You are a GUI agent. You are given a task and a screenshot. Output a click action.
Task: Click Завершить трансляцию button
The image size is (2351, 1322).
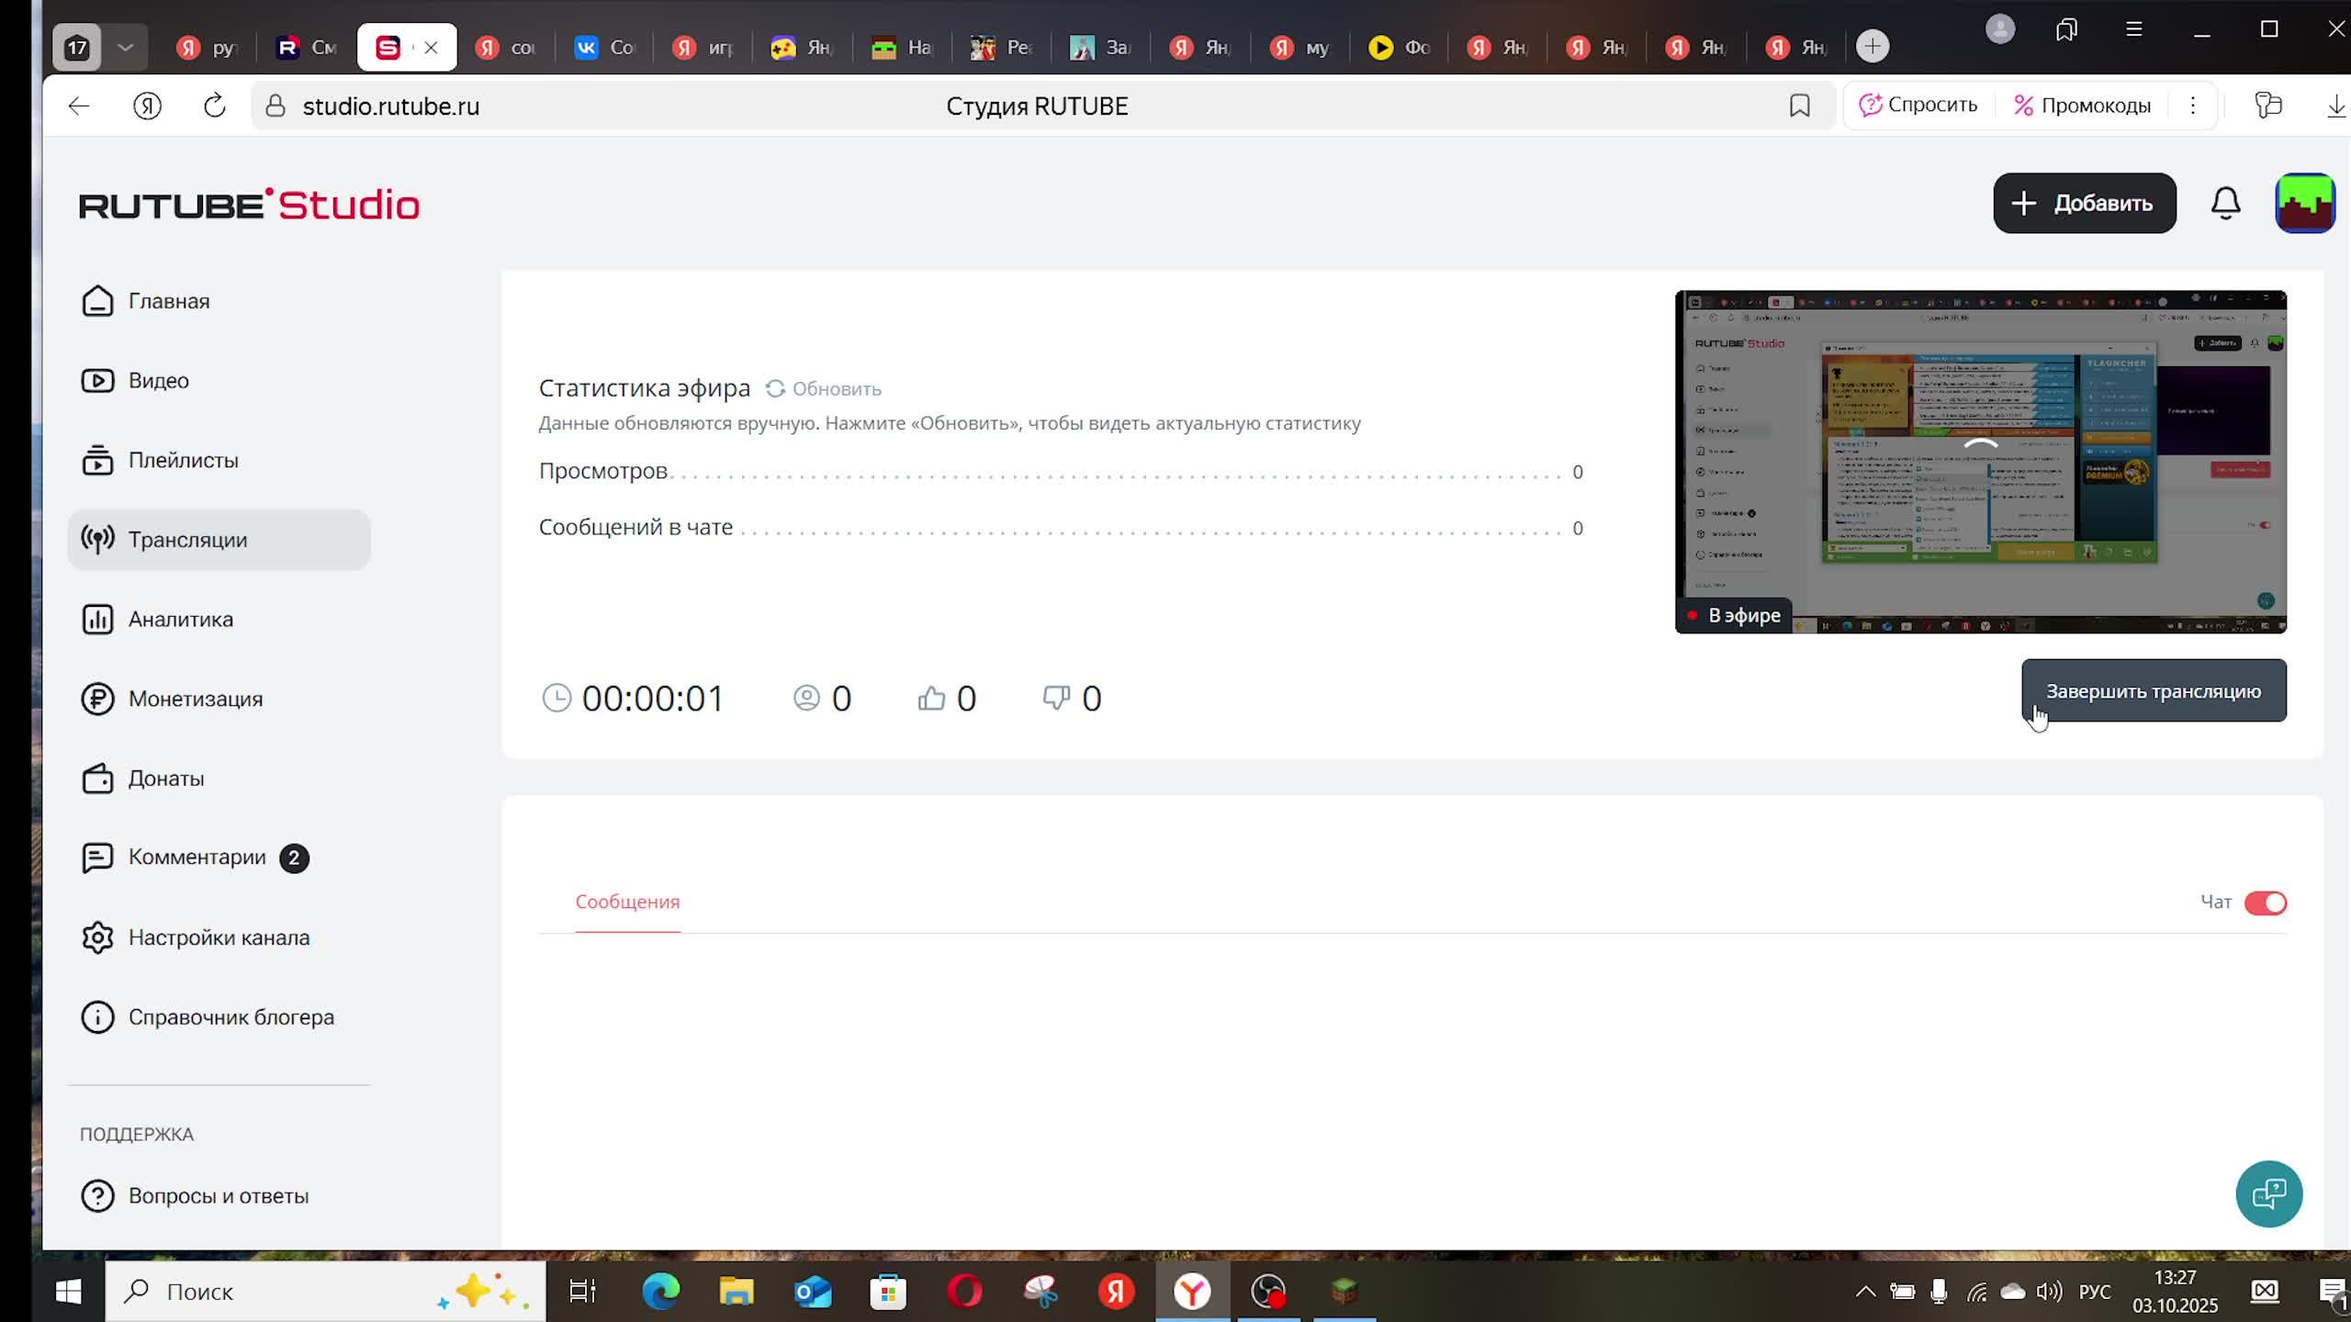click(2153, 691)
